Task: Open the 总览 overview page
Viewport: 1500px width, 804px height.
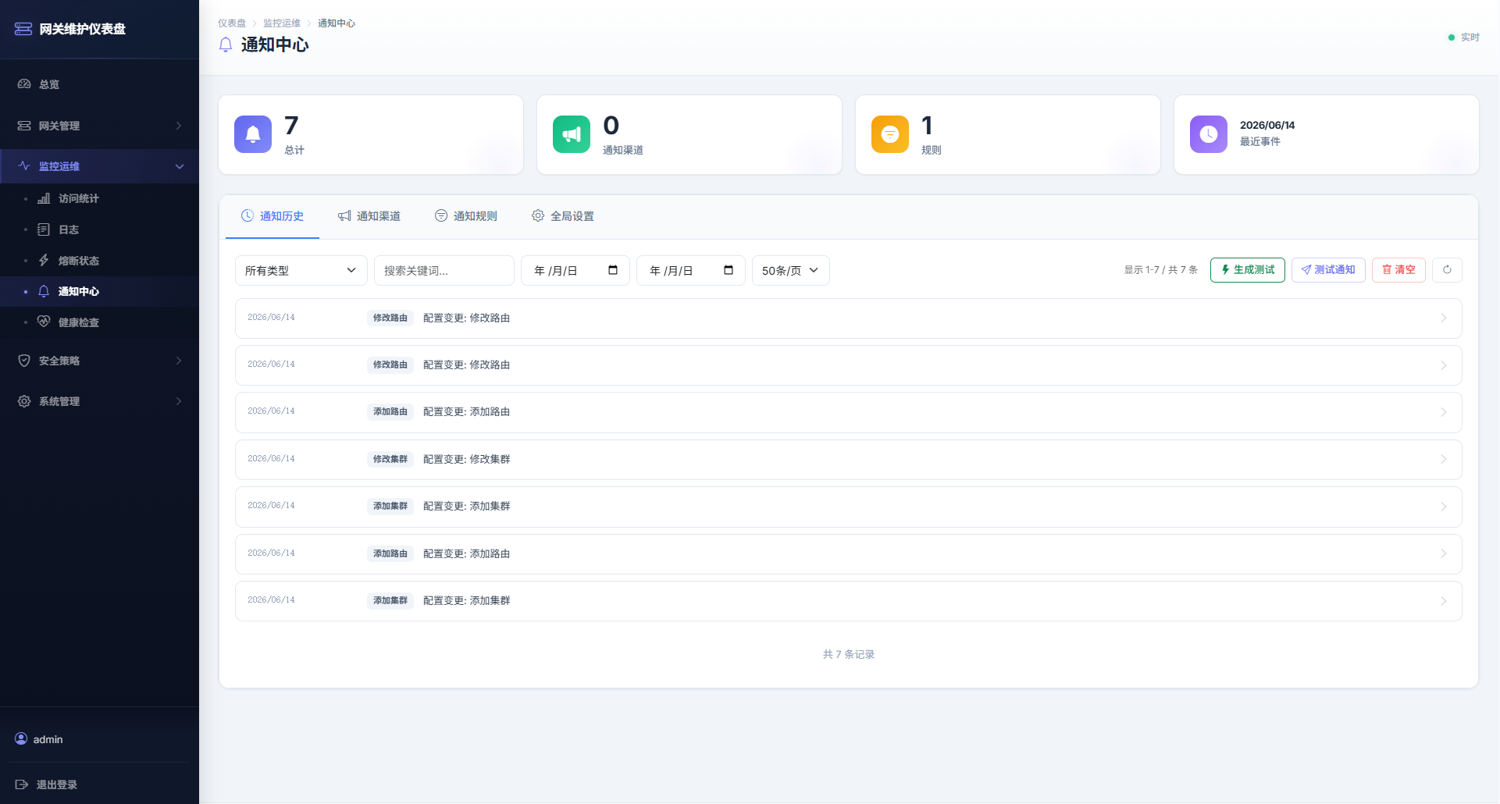Action: (99, 84)
